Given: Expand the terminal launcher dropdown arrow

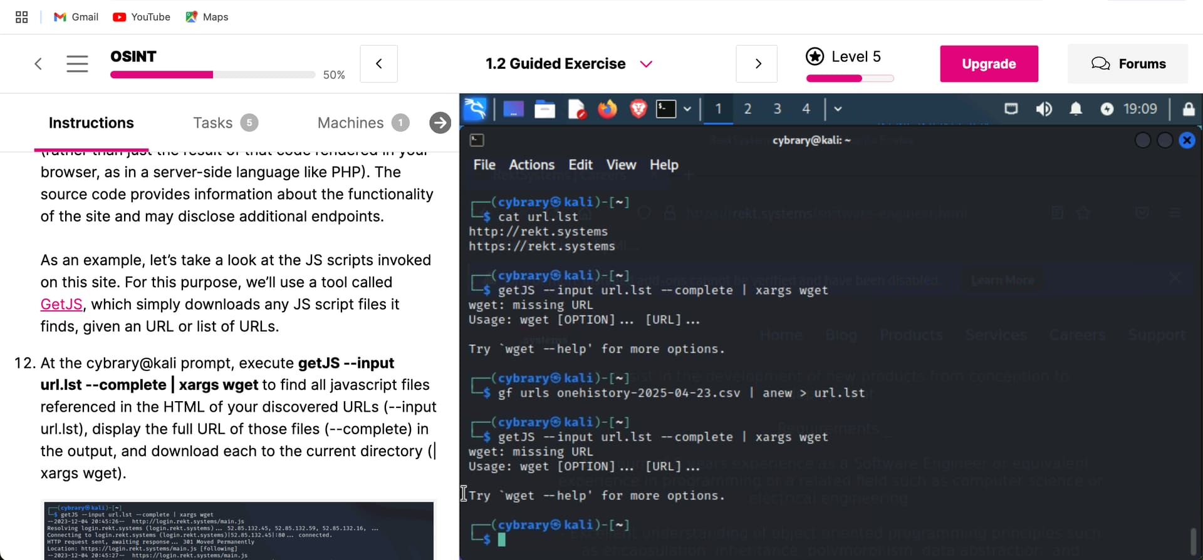Looking at the screenshot, I should pos(687,109).
